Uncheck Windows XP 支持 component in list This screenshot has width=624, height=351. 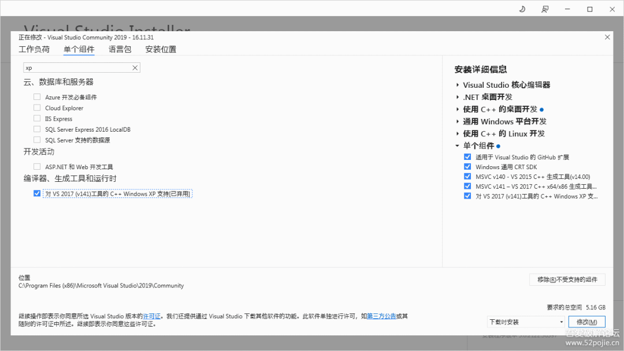37,193
